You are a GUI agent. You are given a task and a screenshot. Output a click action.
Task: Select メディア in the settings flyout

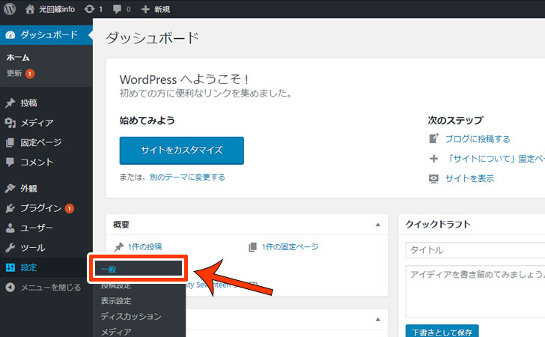click(116, 332)
